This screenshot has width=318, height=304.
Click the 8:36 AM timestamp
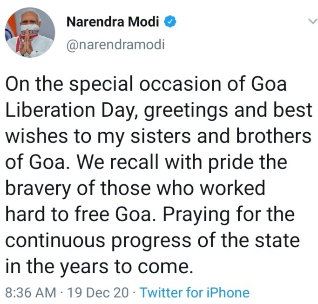30,293
